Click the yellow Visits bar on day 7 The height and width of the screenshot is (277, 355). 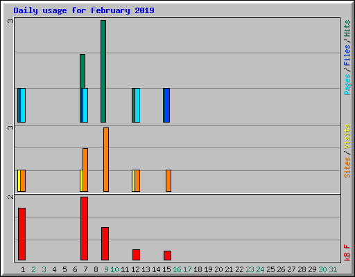(81, 181)
